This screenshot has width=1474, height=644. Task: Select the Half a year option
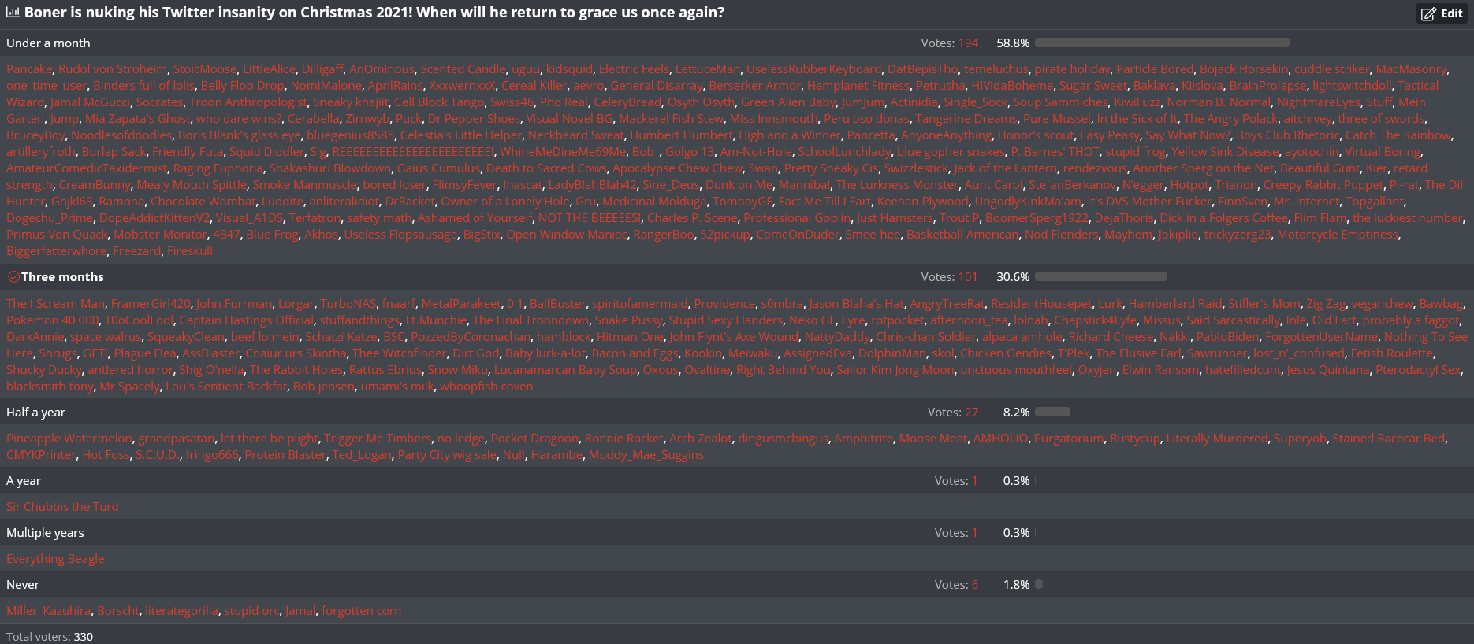point(35,413)
